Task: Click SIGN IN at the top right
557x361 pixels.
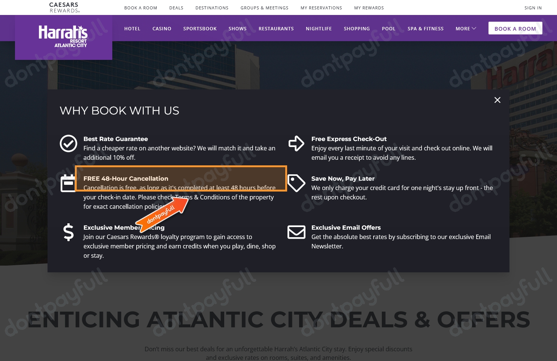Action: pos(533,7)
